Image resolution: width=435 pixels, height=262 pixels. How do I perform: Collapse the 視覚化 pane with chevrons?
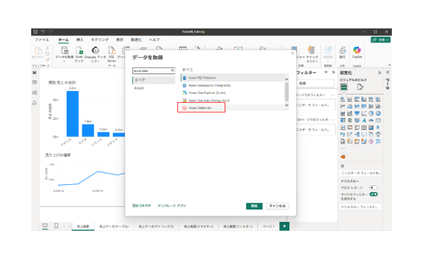[x=379, y=73]
